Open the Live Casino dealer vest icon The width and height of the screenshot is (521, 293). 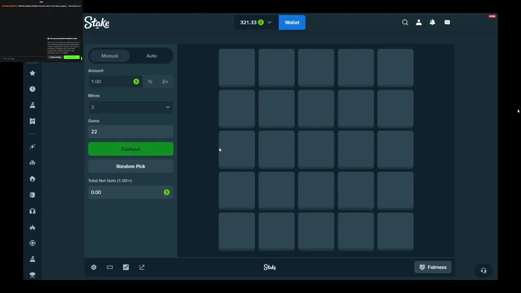pos(33,211)
